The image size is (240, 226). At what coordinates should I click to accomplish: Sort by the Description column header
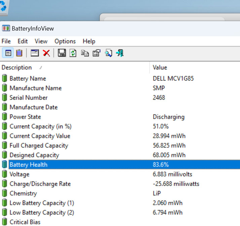click(x=75, y=67)
